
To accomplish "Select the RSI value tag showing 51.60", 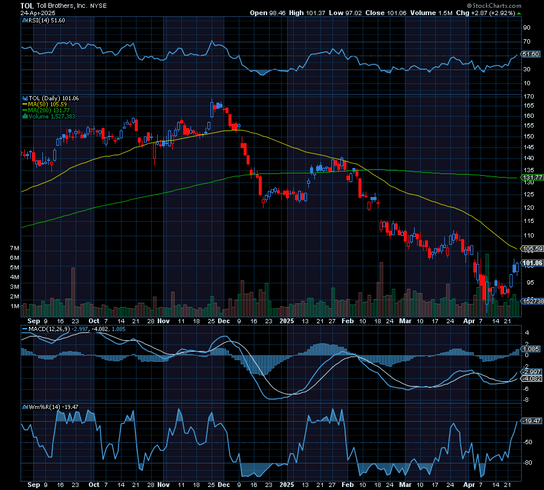I will click(529, 54).
